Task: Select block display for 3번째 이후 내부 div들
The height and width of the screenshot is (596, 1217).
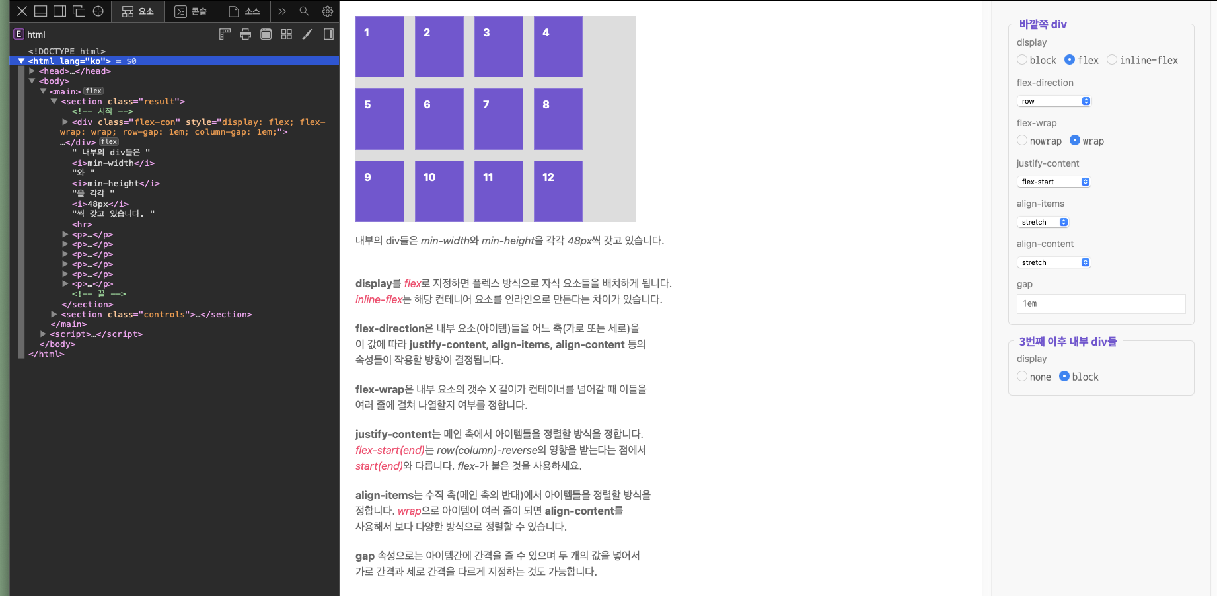Action: click(1064, 376)
